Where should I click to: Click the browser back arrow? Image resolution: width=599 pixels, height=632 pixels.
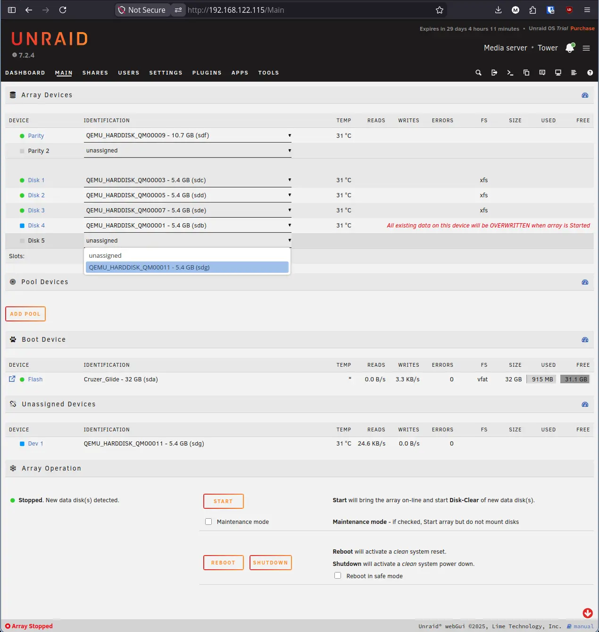coord(29,10)
